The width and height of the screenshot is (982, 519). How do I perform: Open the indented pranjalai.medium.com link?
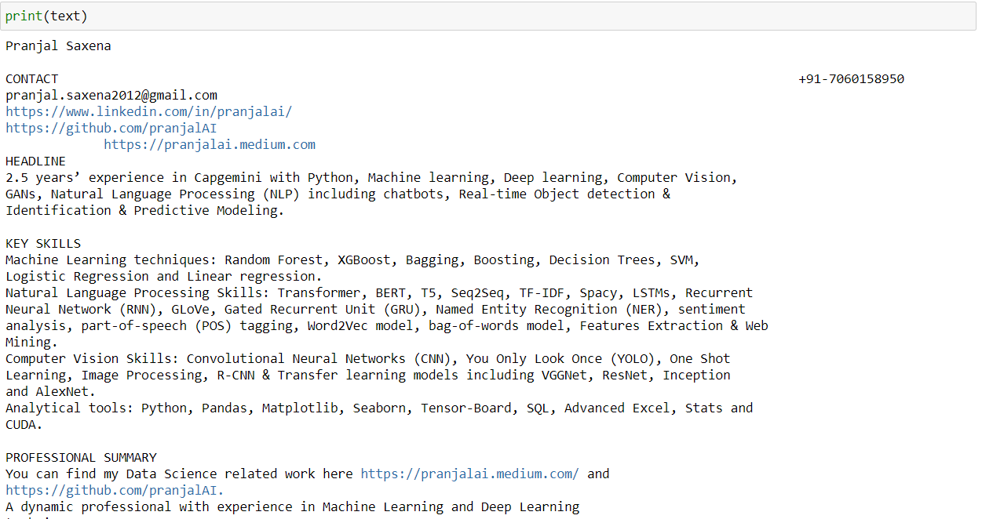(210, 144)
